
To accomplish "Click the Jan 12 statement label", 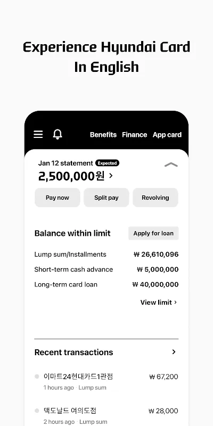I will [65, 163].
